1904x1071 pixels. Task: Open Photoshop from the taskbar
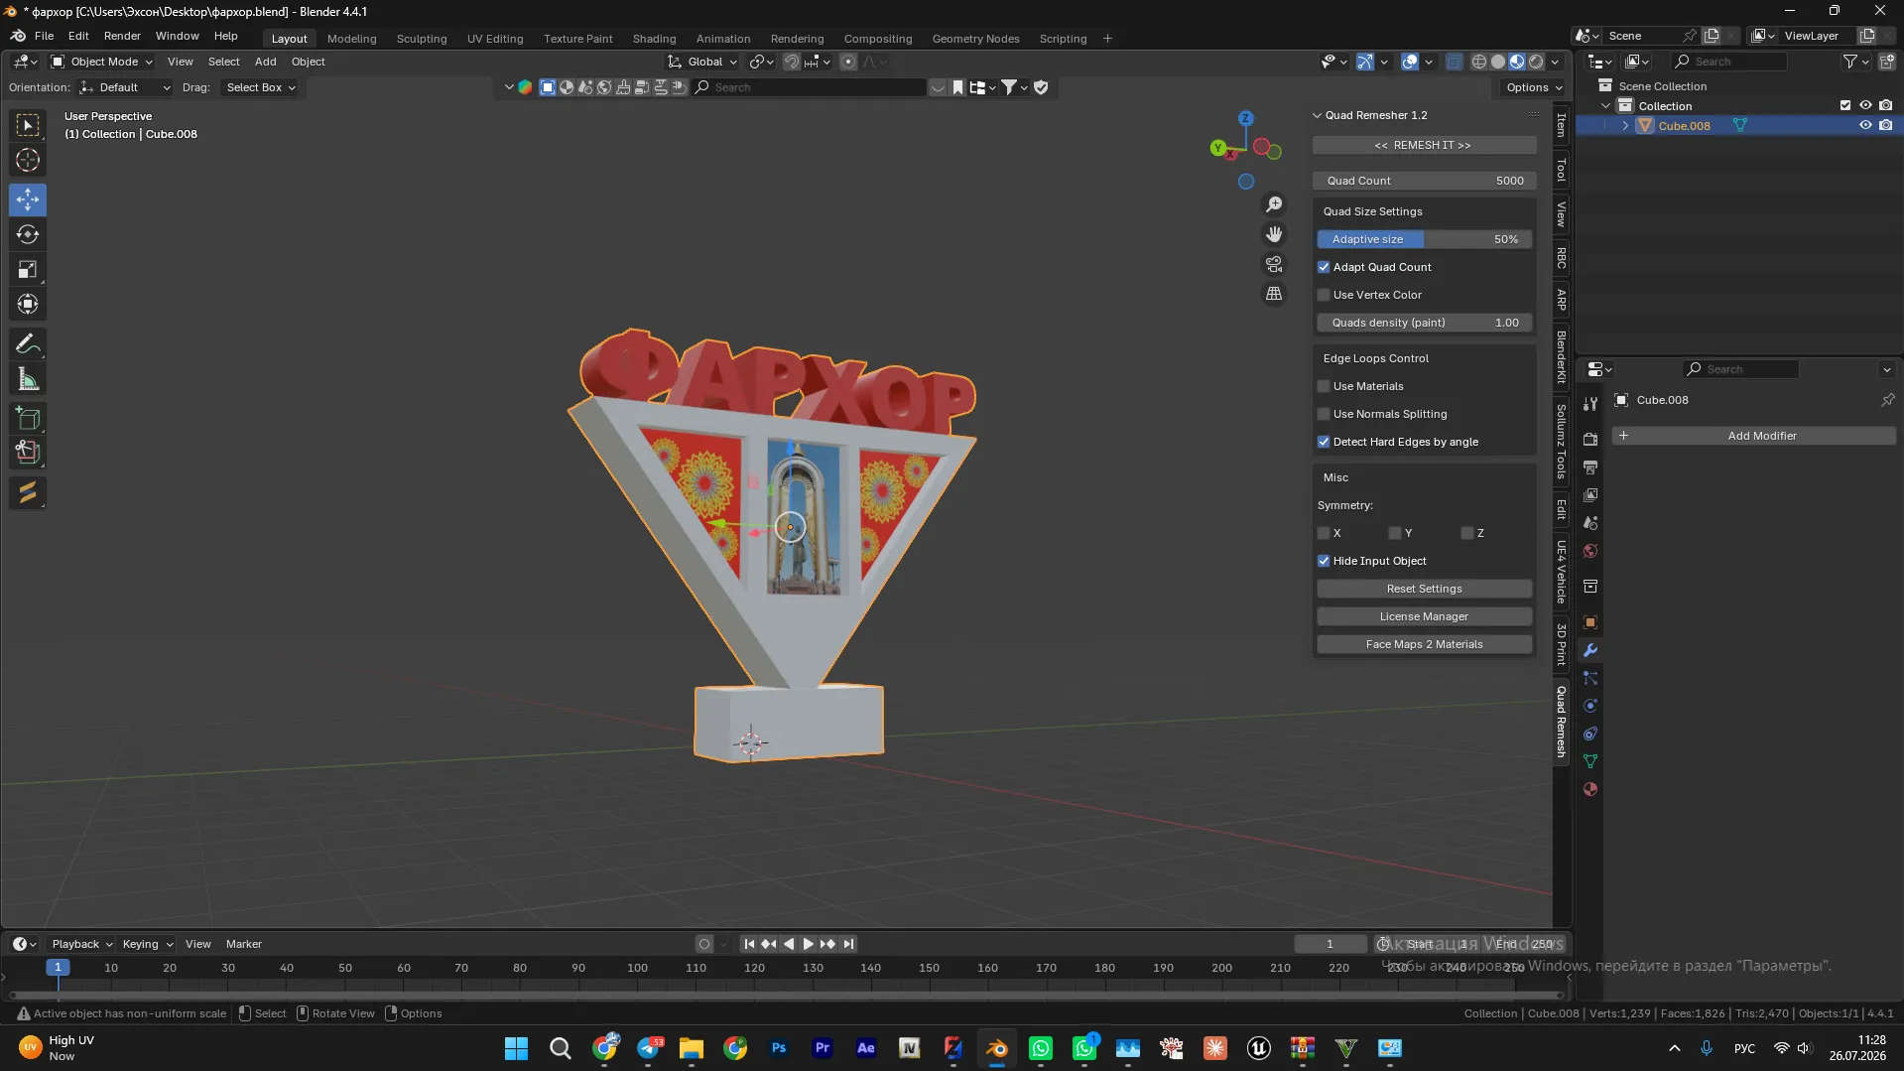pos(779,1048)
